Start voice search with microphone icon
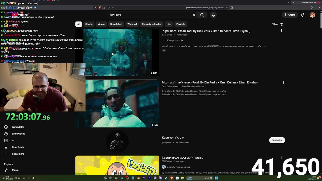Screen dimensions: 322x181 tap(213, 15)
